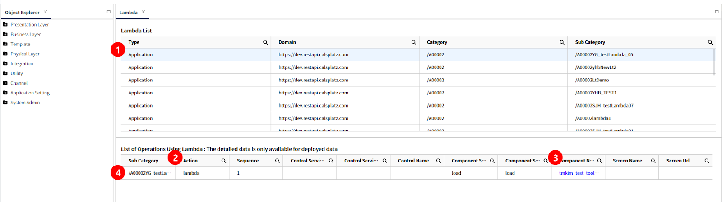Click Category cell of /A00002lambda1 row

(x=493, y=118)
